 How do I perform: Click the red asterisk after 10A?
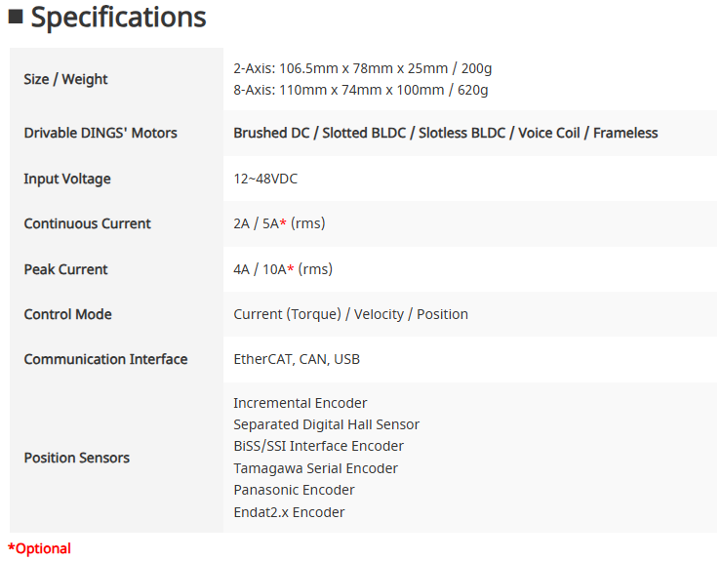pyautogui.click(x=291, y=267)
